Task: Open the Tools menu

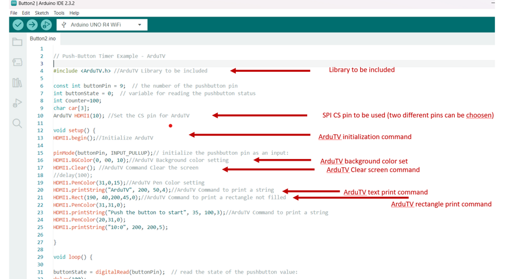Action: coord(59,13)
